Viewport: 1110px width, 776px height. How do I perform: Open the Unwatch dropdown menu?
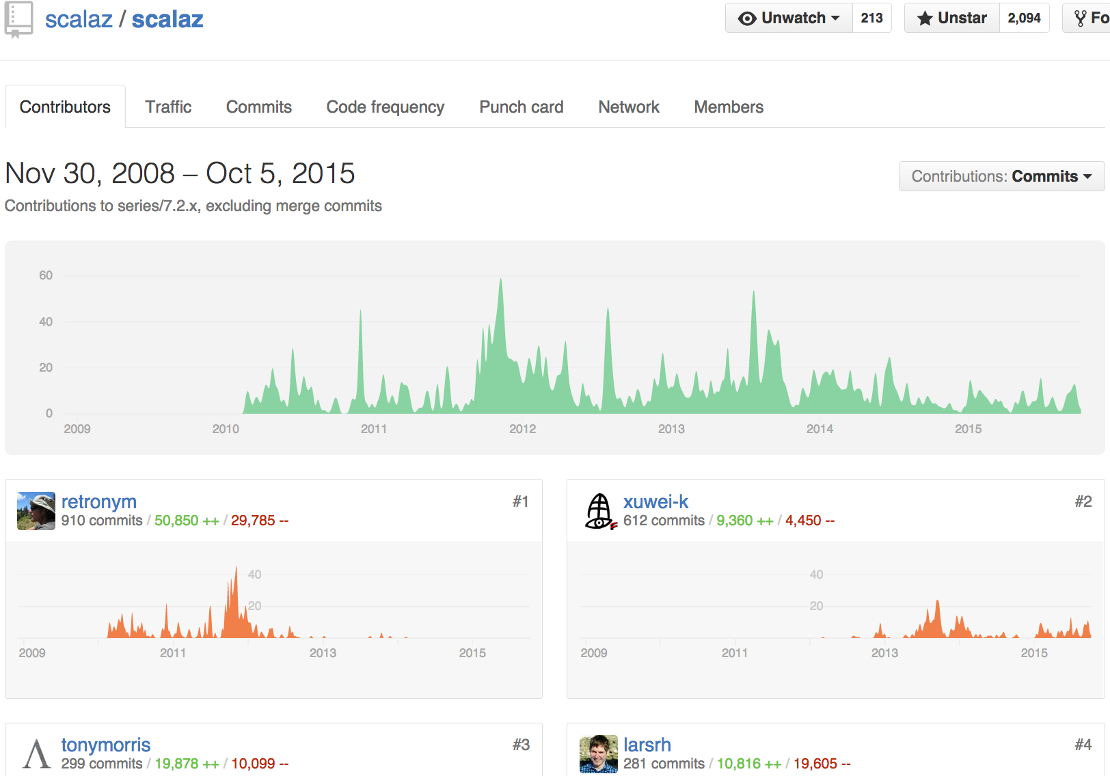point(789,18)
